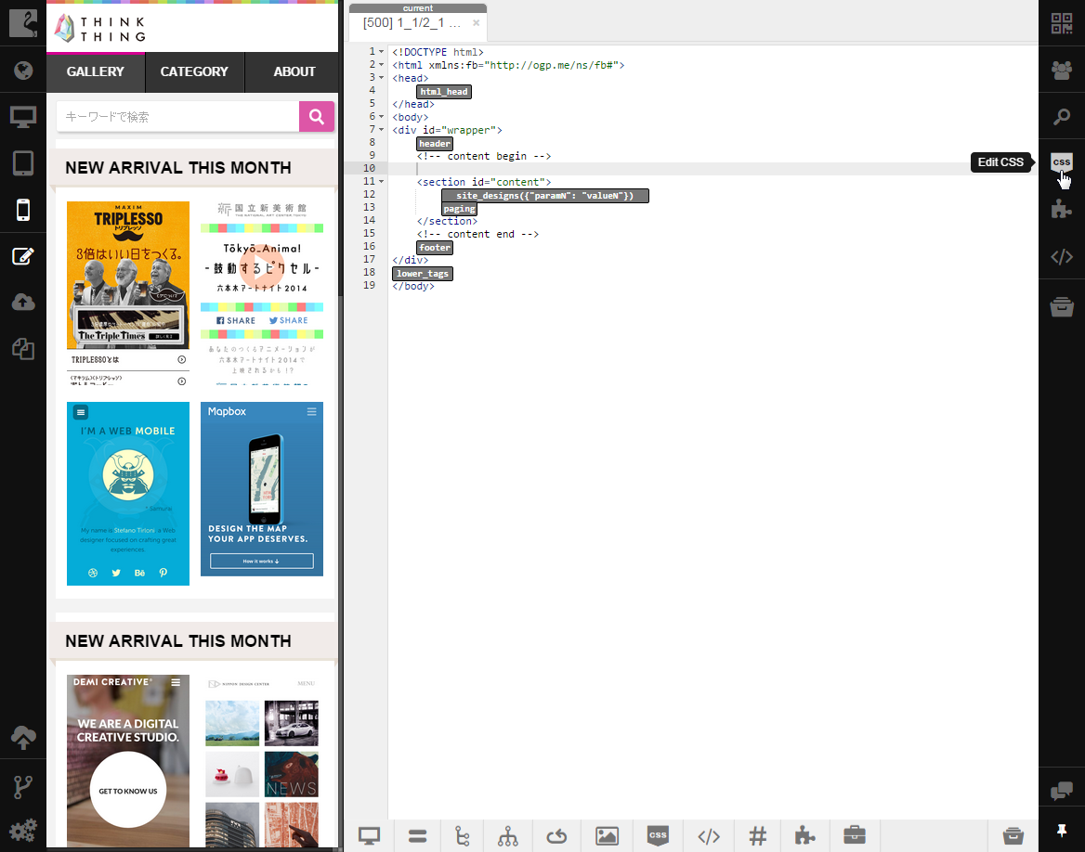This screenshot has height=852, width=1085.
Task: Open the DEMI CREATIVE thumbnail
Action: pos(128,761)
